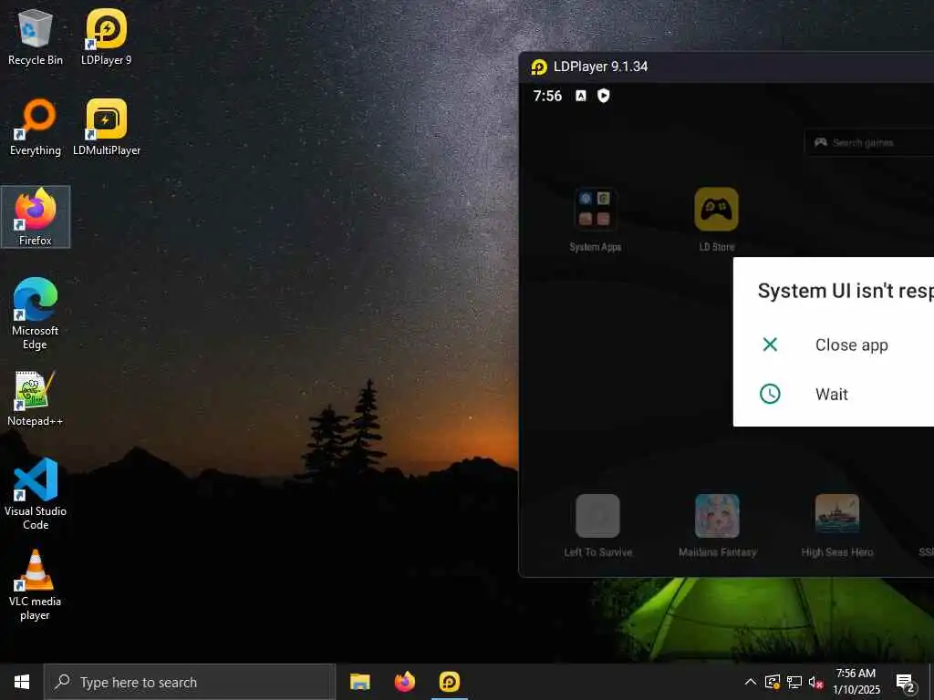Image resolution: width=934 pixels, height=700 pixels.
Task: Launch LDPlayer 9 from desktop shortcut
Action: [106, 36]
